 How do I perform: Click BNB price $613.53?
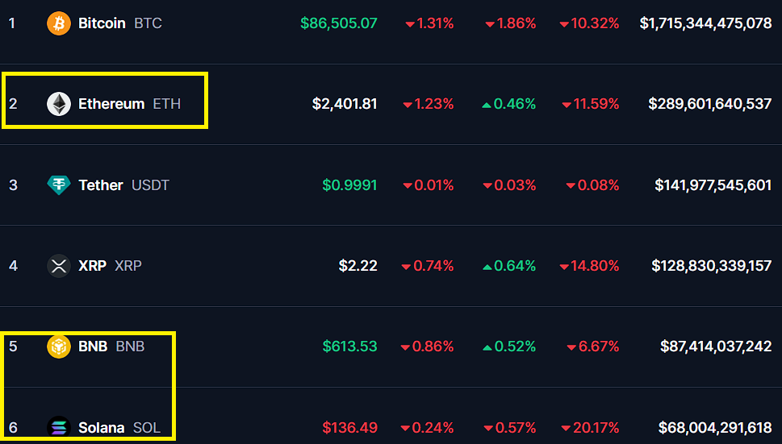coord(349,346)
